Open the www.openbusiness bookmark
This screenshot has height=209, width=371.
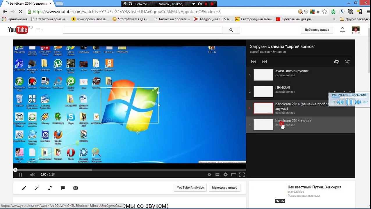[x=90, y=19]
